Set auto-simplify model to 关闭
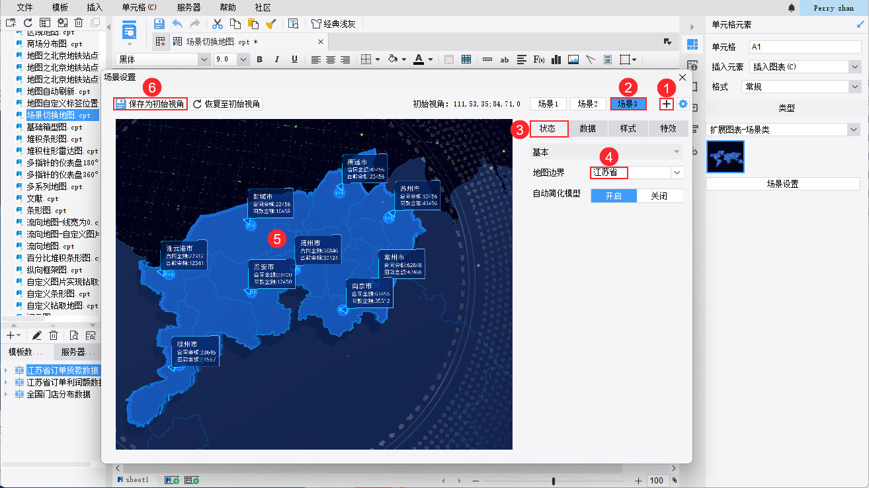This screenshot has height=488, width=869. tap(659, 196)
